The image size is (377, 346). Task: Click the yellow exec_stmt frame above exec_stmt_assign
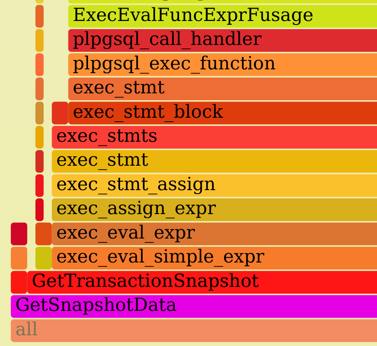pos(214,161)
